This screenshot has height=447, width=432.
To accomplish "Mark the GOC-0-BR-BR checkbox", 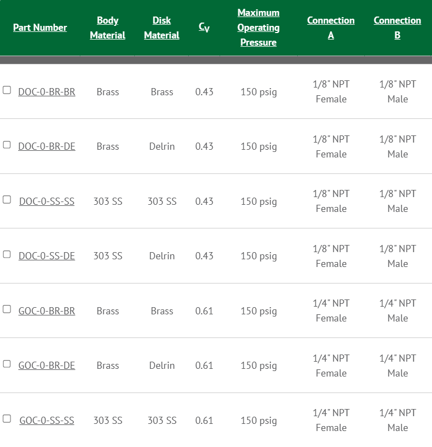I will pos(7,309).
